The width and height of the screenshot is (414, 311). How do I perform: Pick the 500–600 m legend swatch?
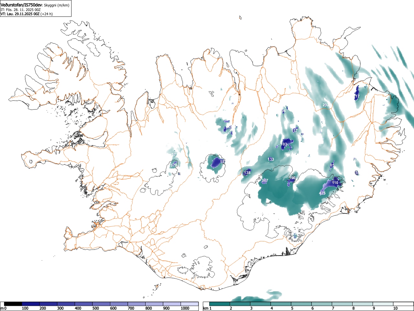102,304
